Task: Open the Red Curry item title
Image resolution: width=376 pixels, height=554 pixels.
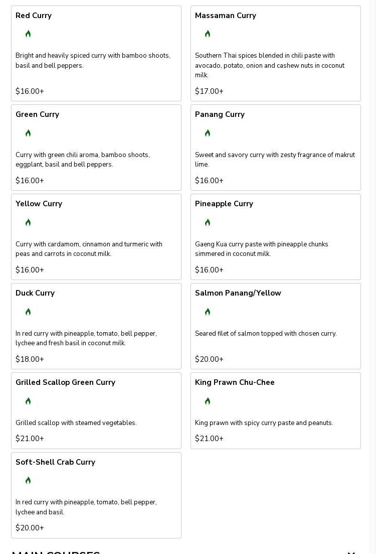Action: (x=34, y=16)
